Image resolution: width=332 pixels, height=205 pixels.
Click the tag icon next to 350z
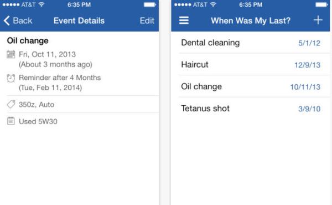coord(11,104)
